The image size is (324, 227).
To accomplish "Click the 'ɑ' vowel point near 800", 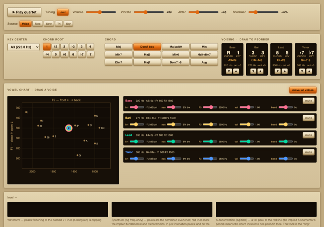I will coord(77,155).
